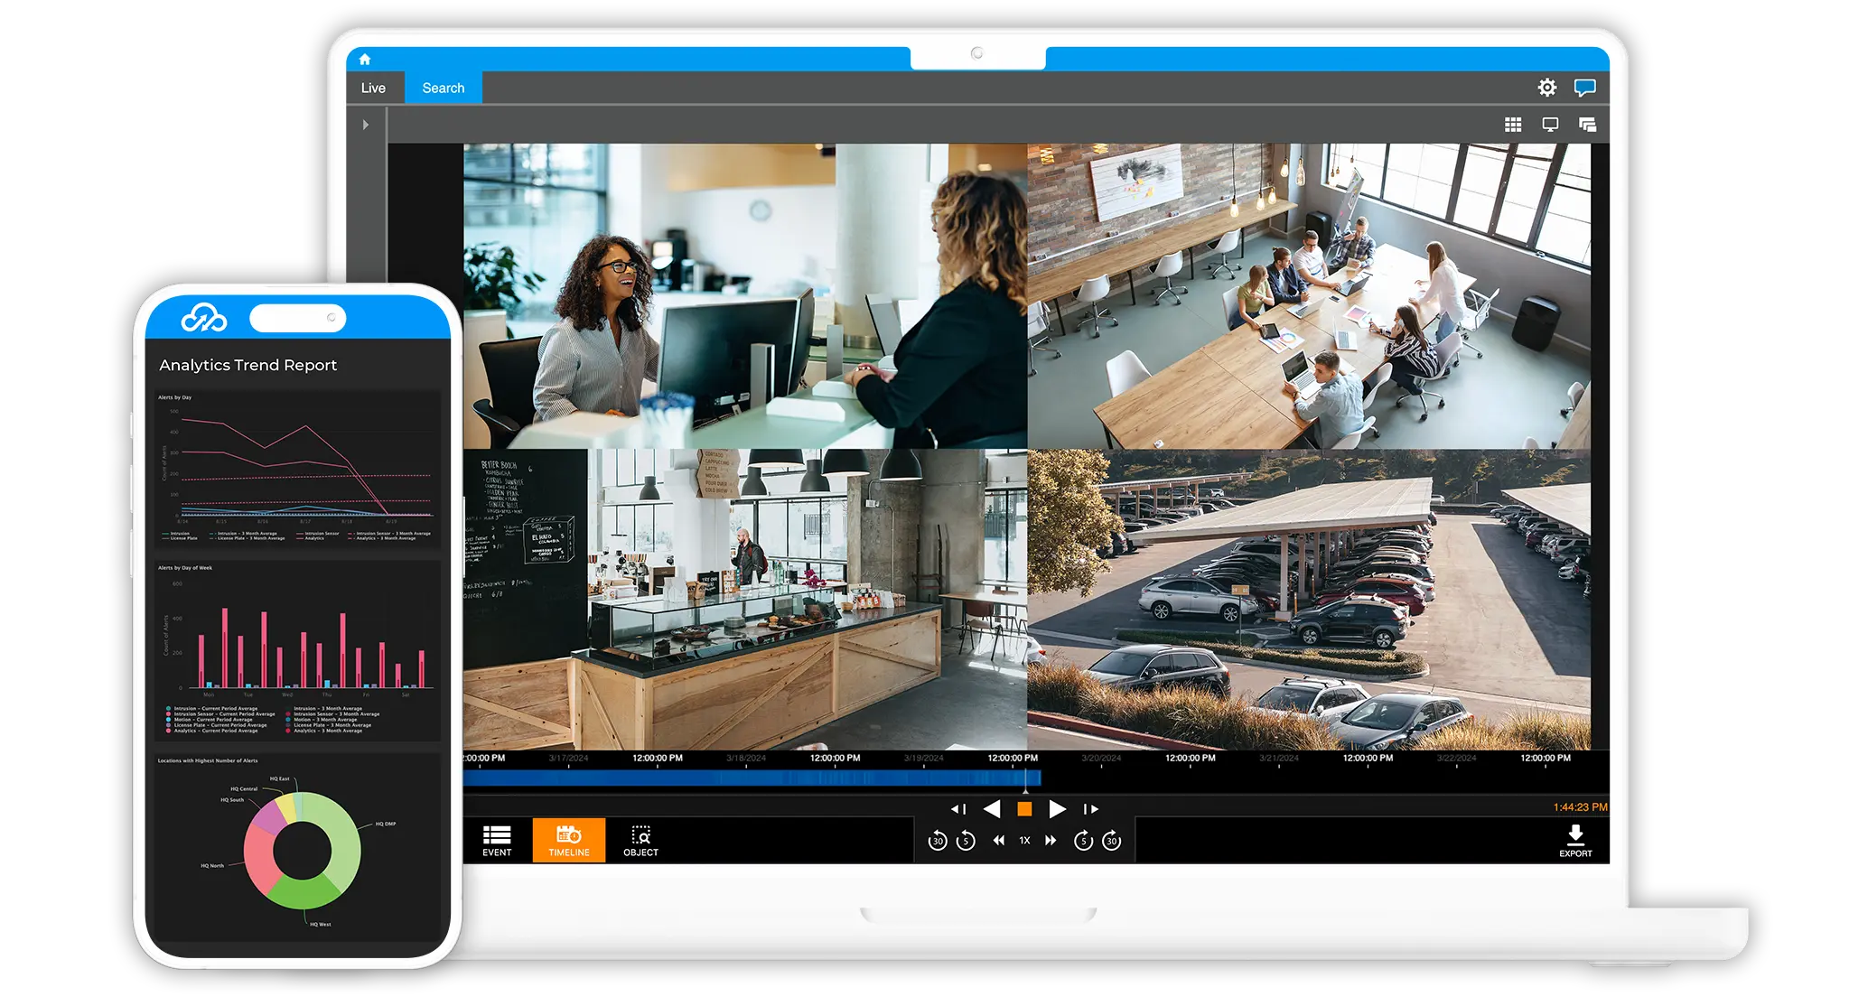Viewport: 1868px width, 997px height.
Task: Click the stacked windows icon
Action: [x=1587, y=125]
